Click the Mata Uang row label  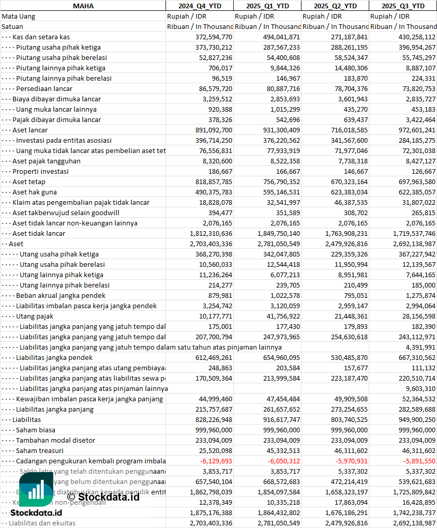pos(19,16)
